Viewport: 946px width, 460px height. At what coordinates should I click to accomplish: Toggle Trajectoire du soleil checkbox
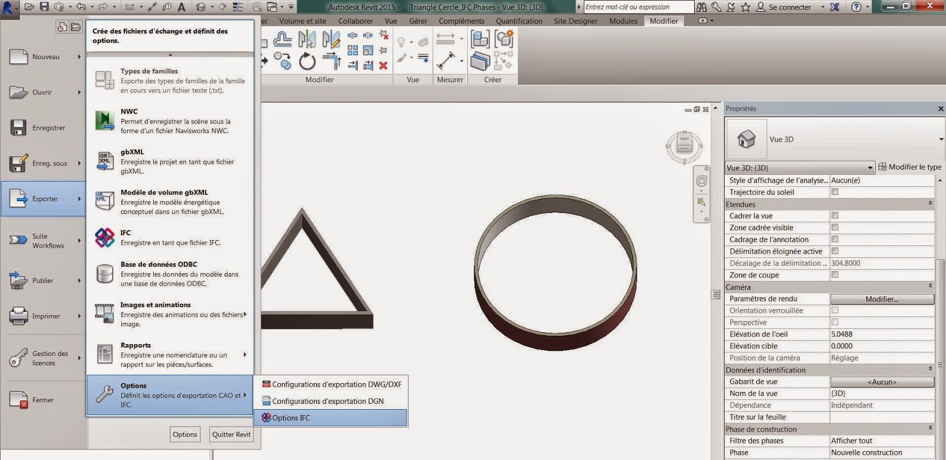tap(835, 192)
